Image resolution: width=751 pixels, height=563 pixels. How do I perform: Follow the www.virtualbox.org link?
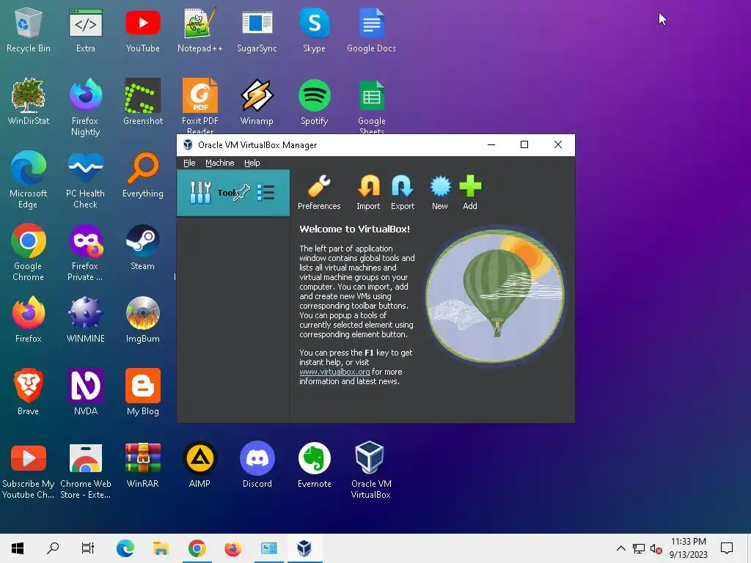tap(334, 372)
